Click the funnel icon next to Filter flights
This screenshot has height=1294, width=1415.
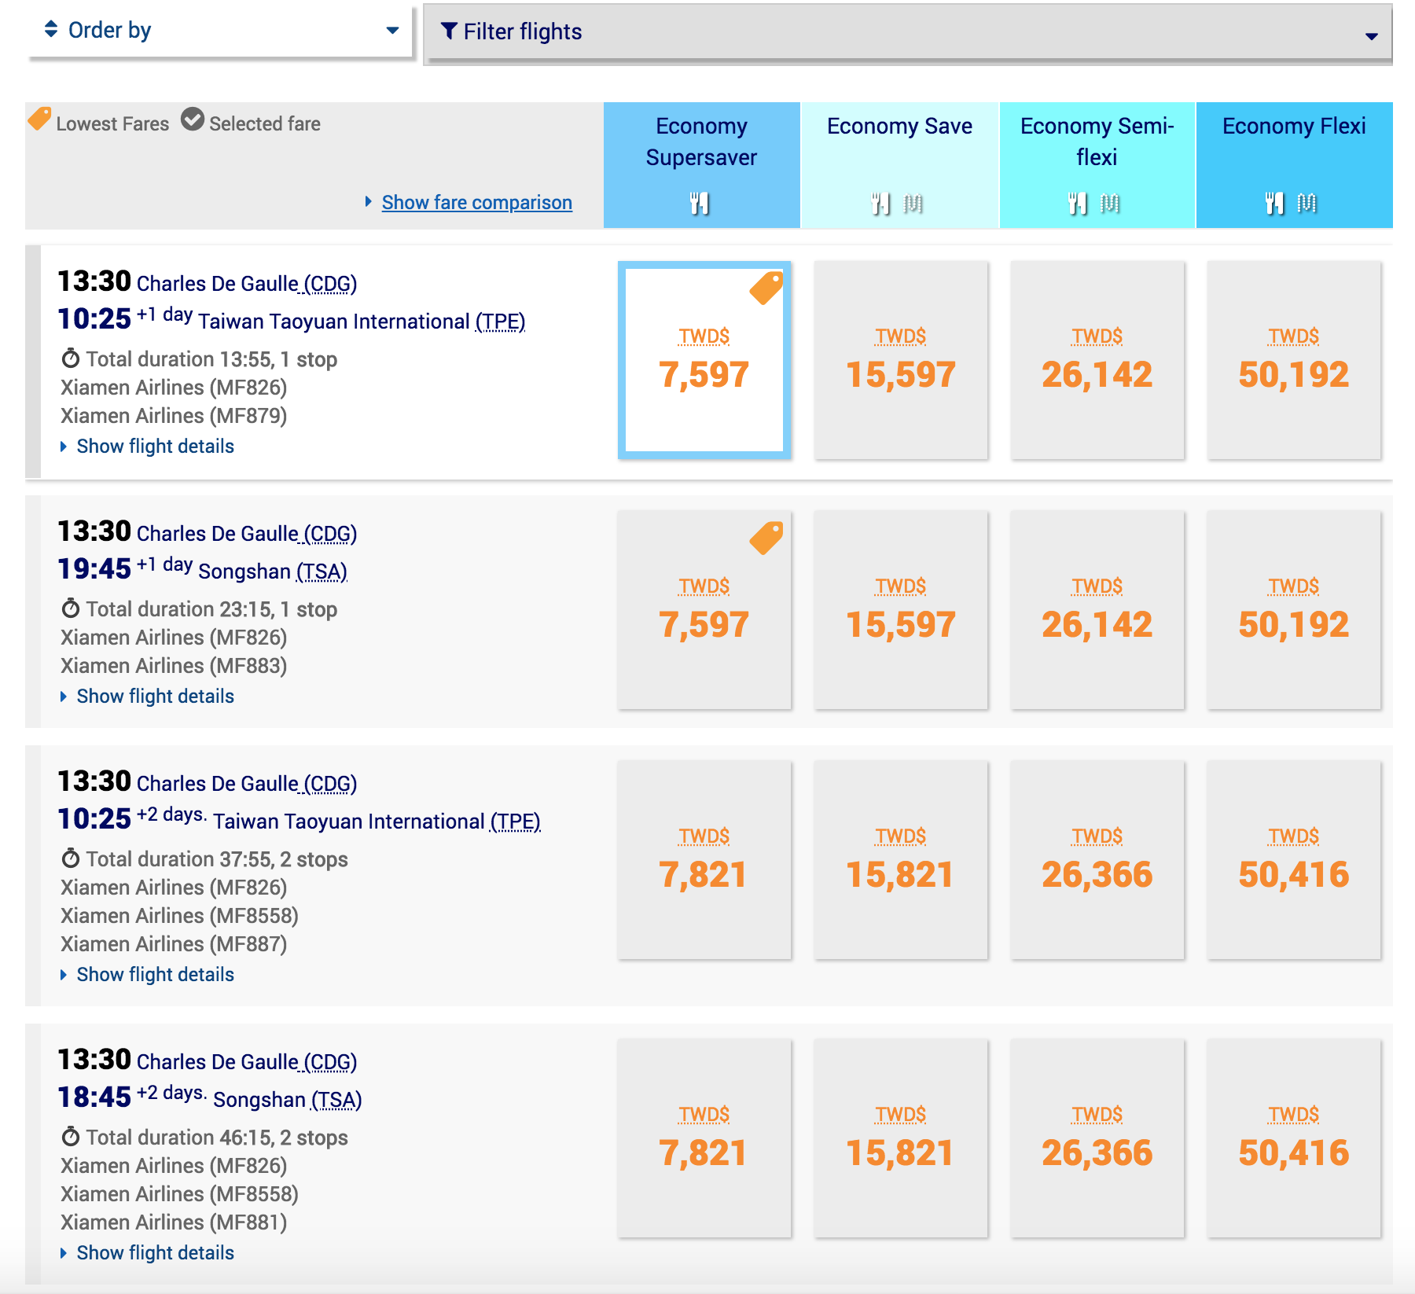449,31
